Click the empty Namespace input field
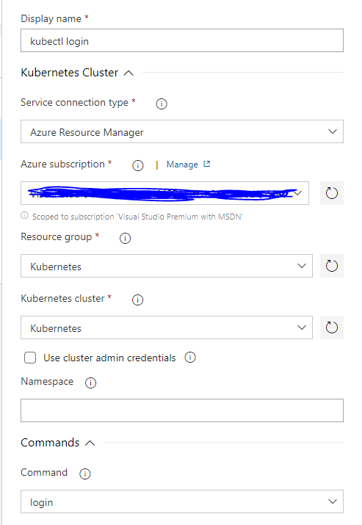This screenshot has width=362, height=525. pyautogui.click(x=182, y=410)
